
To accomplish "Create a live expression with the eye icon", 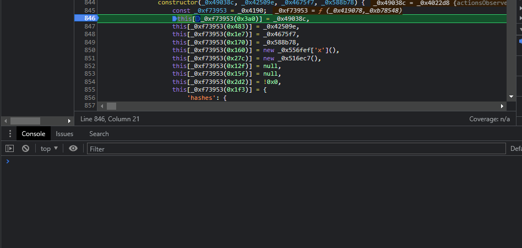I will click(73, 149).
